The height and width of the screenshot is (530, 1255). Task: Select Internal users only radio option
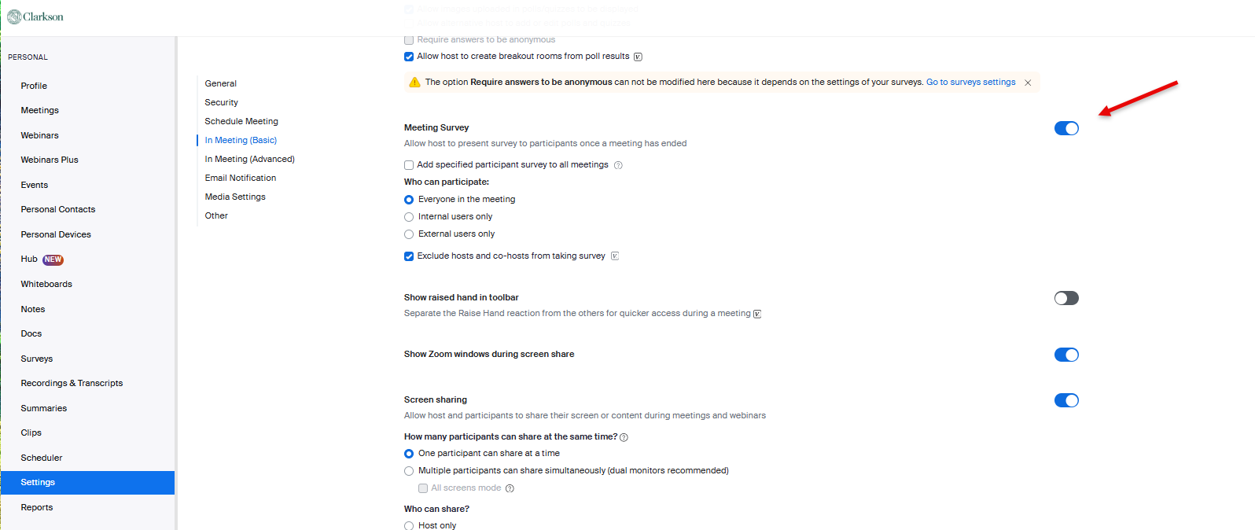tap(409, 217)
